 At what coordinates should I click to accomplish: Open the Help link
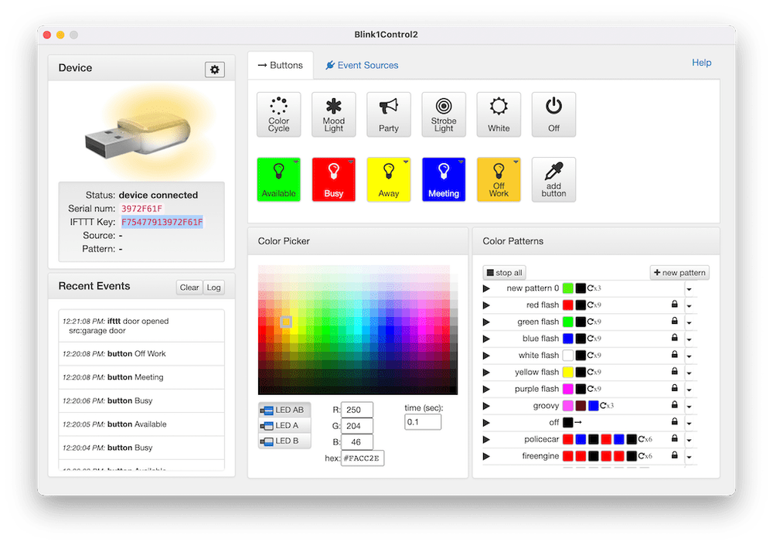(702, 63)
